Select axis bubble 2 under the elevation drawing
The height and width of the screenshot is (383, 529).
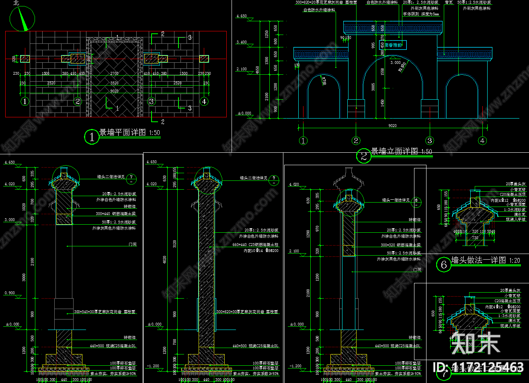[x=356, y=141]
